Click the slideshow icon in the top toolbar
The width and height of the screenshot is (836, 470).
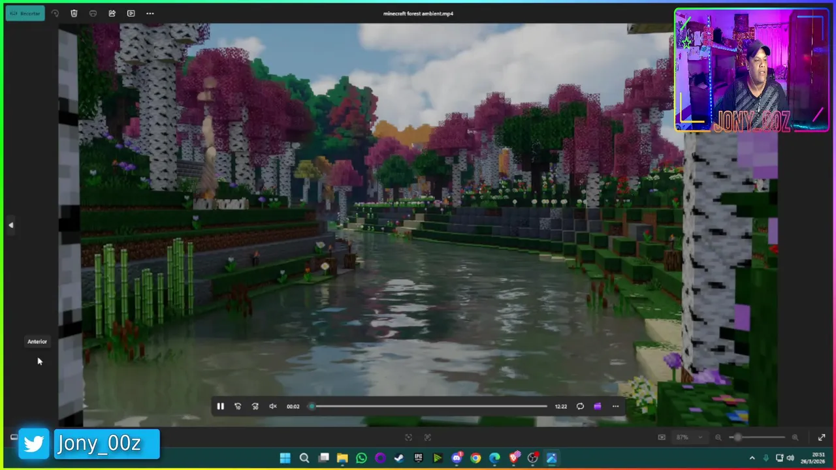coord(131,13)
